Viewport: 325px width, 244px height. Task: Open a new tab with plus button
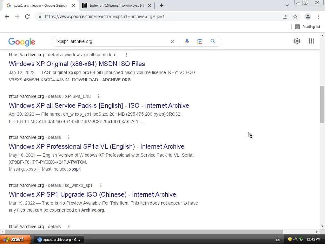(162, 6)
